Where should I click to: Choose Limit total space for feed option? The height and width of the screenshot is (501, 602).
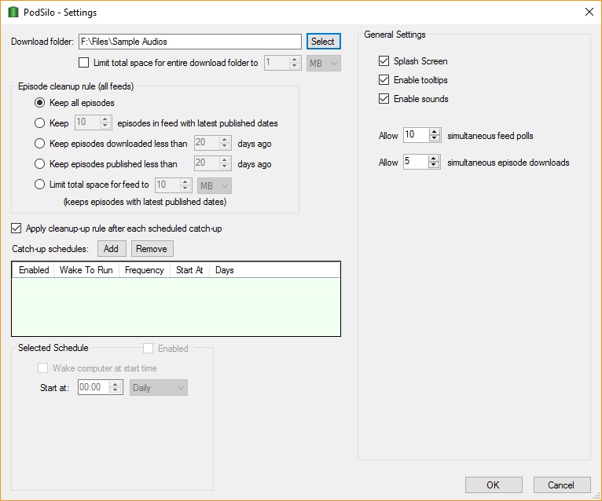[40, 185]
